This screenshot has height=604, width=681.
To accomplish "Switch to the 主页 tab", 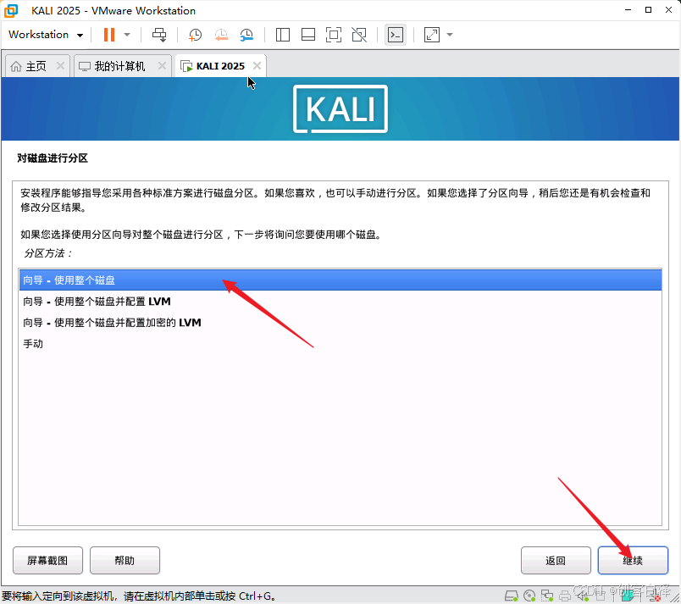I will pos(36,66).
